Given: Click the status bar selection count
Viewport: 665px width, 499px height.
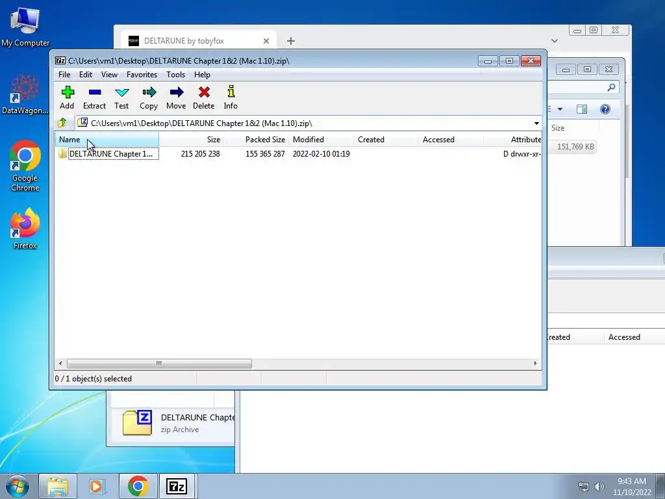Looking at the screenshot, I should [x=94, y=379].
